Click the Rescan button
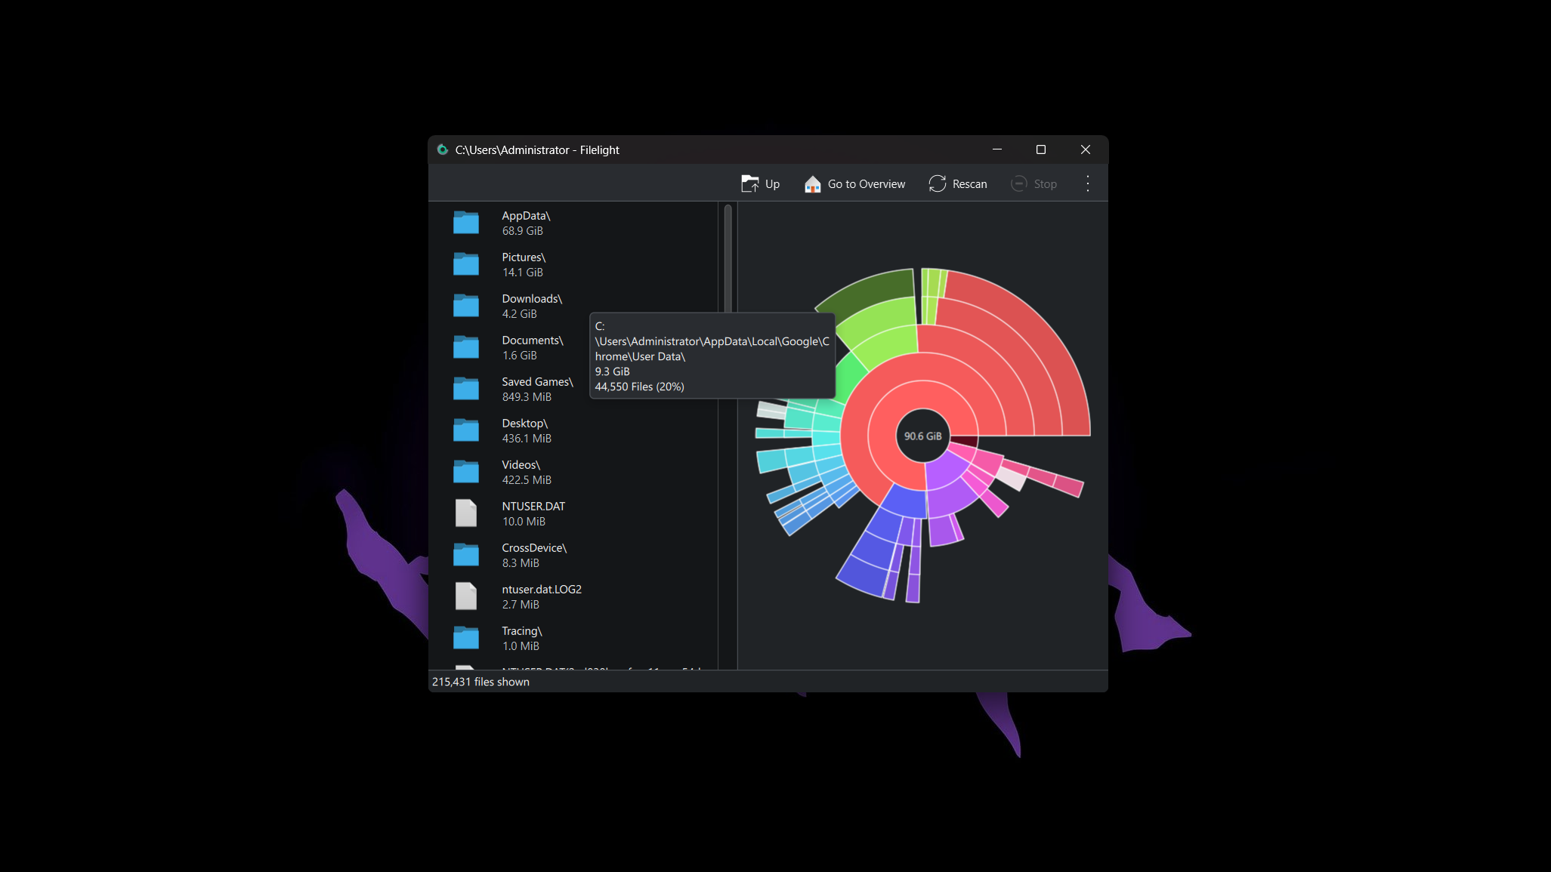Viewport: 1551px width, 872px height. point(958,183)
